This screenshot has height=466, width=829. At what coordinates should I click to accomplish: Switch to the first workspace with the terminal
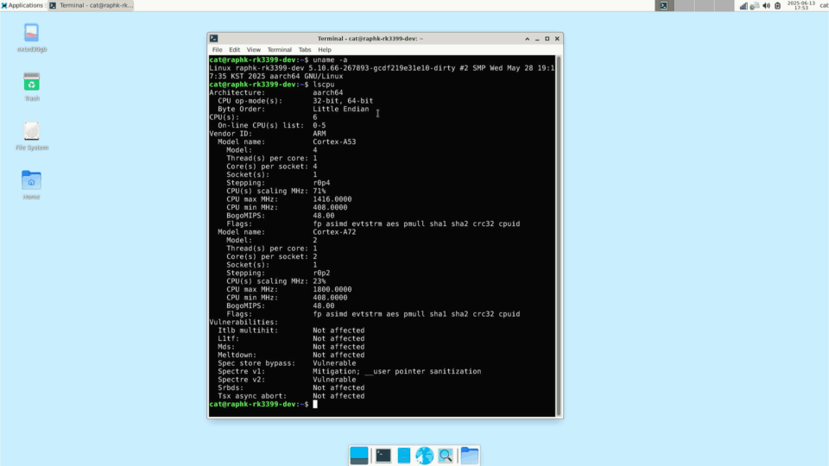(664, 5)
